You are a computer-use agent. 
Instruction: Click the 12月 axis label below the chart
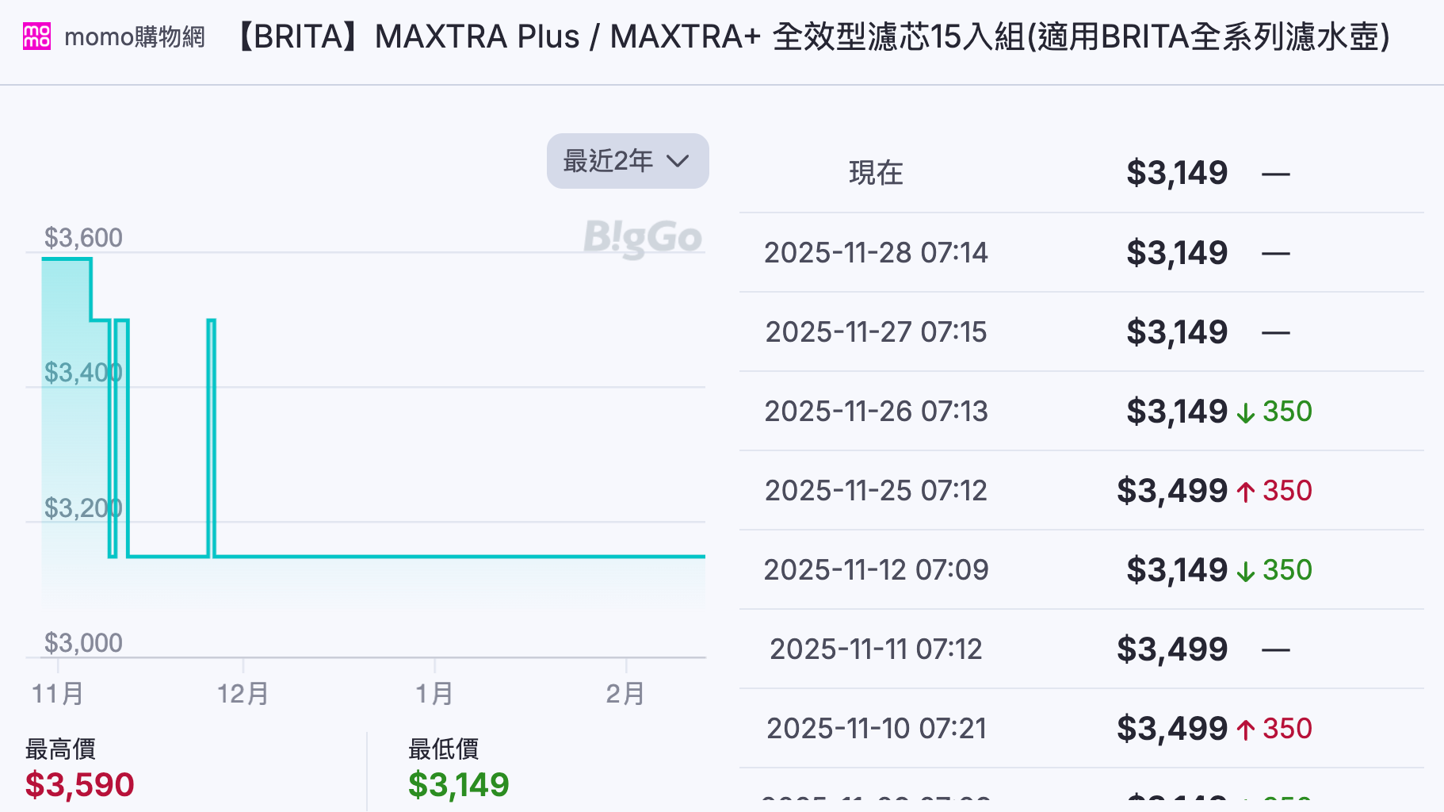pyautogui.click(x=243, y=692)
